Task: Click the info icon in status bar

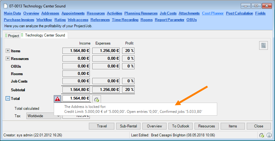Action: (269, 135)
